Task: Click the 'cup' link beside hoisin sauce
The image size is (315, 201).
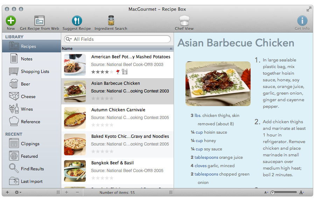Action: [199, 132]
